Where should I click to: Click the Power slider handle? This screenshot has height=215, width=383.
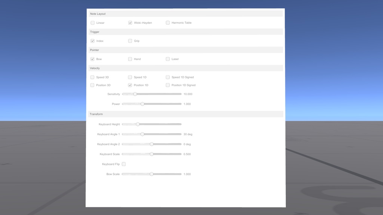pyautogui.click(x=143, y=104)
